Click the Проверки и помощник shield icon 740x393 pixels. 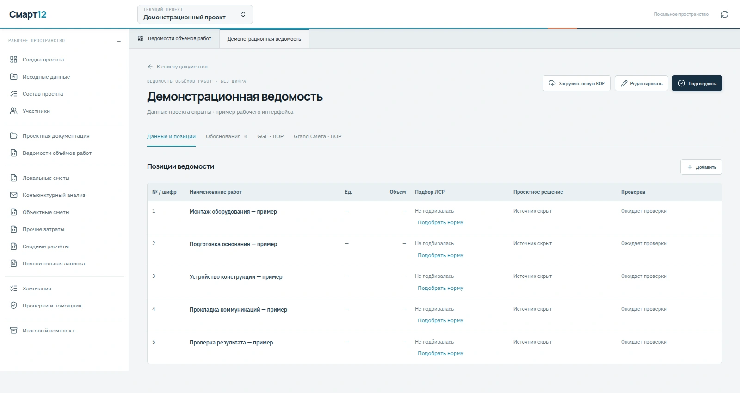click(13, 306)
